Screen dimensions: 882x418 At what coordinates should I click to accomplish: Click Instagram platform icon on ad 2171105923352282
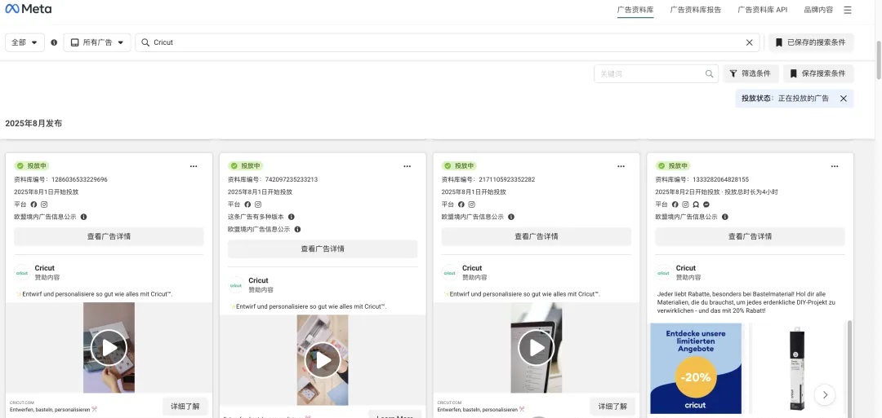click(471, 205)
